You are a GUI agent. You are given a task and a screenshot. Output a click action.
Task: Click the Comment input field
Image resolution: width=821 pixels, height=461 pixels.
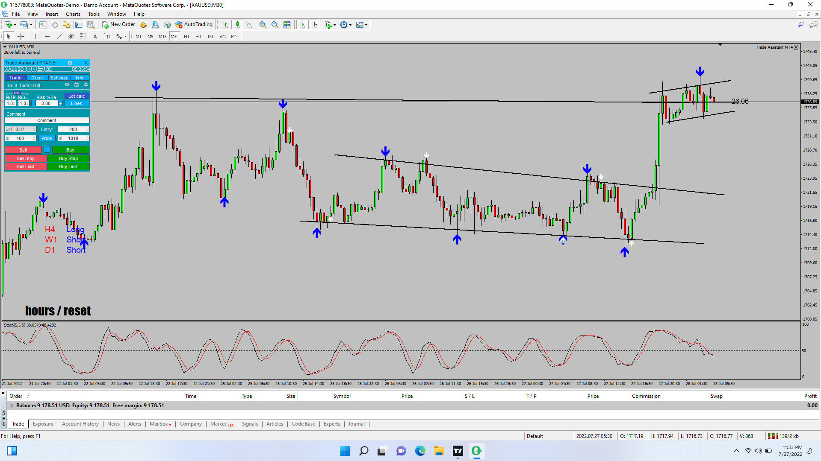pos(47,120)
